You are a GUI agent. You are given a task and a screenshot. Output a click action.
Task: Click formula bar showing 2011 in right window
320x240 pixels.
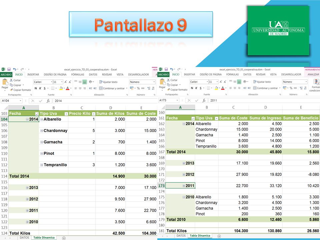[x=264, y=100]
